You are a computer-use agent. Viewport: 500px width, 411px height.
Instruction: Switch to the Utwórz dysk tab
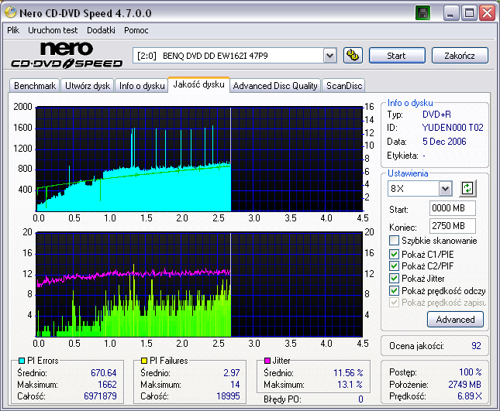(x=88, y=86)
